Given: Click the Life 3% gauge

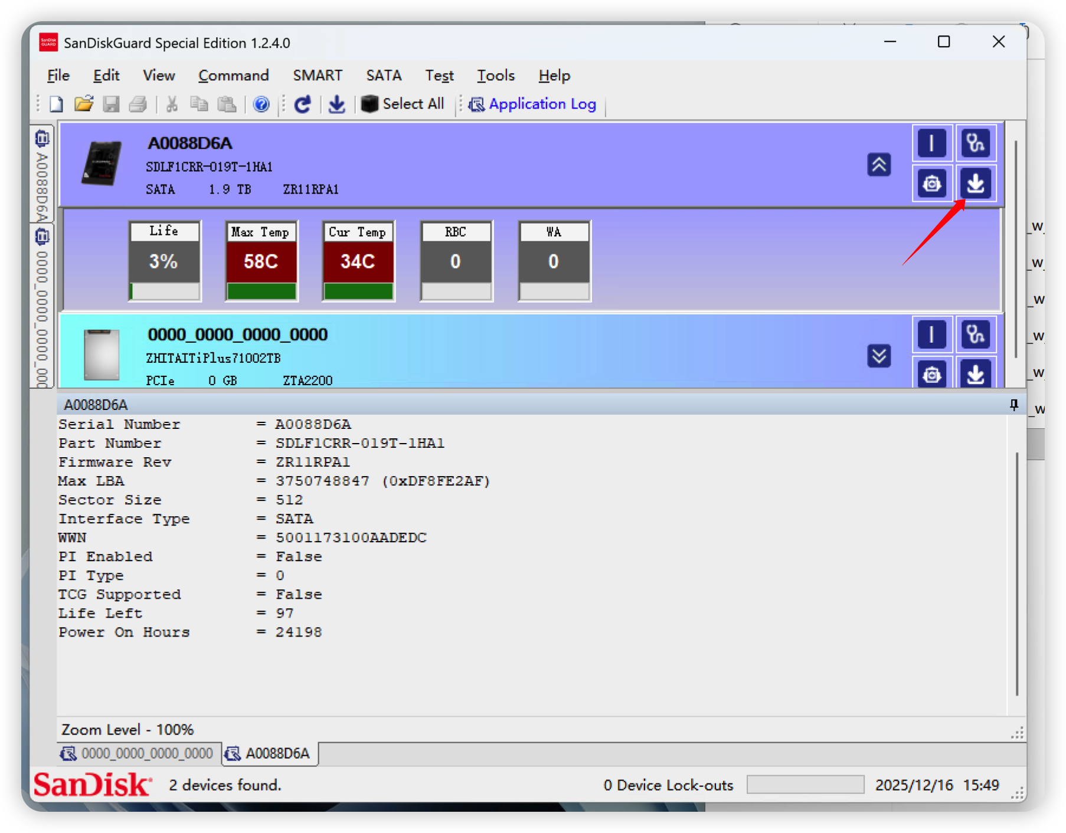Looking at the screenshot, I should coord(165,261).
